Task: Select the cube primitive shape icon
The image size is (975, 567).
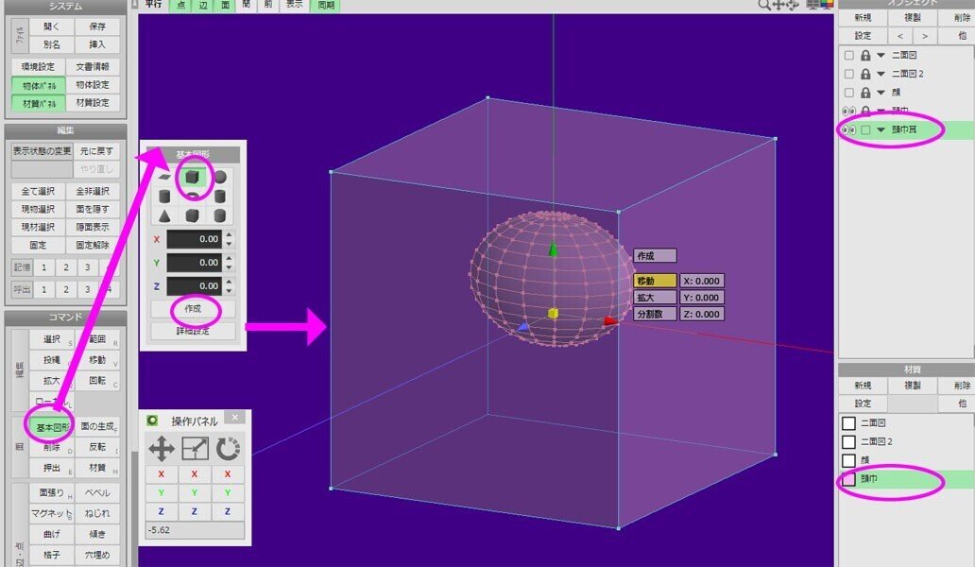Action: [192, 178]
